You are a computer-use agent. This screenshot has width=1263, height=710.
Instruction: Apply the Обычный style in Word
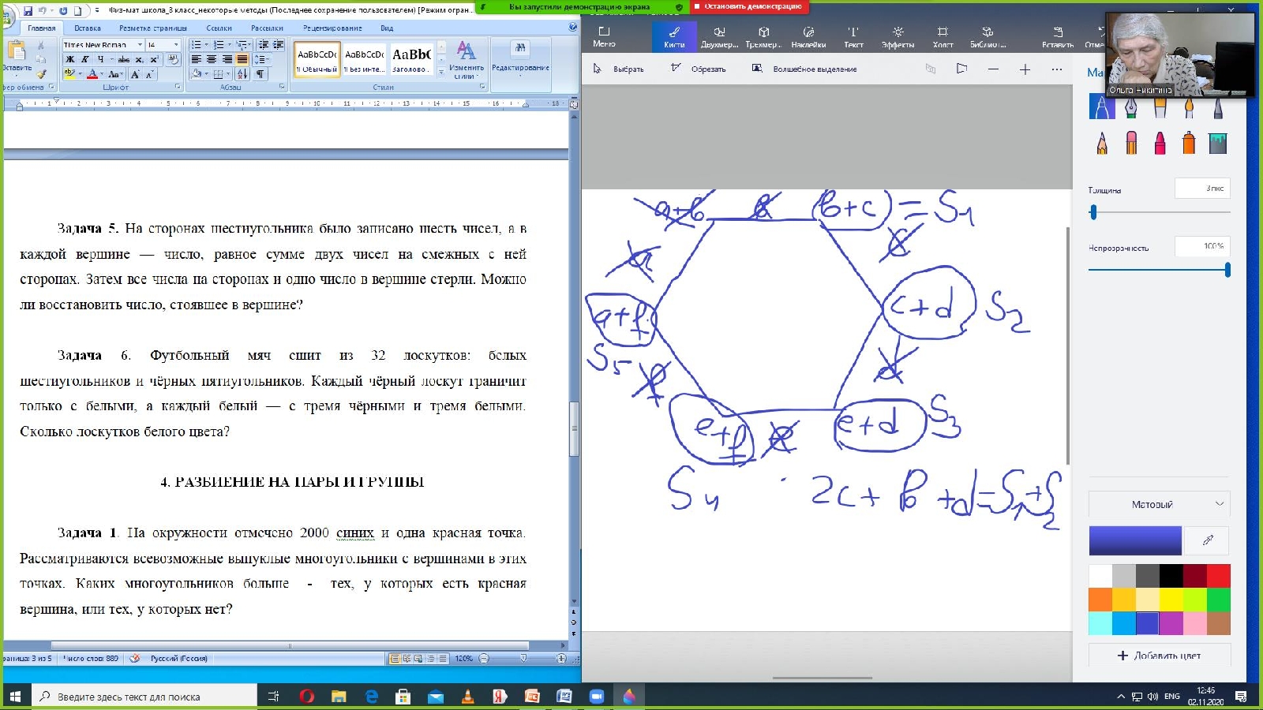[317, 60]
